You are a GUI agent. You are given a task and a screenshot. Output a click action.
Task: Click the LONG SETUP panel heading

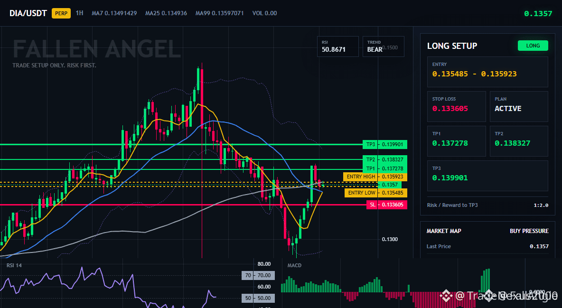(x=452, y=46)
